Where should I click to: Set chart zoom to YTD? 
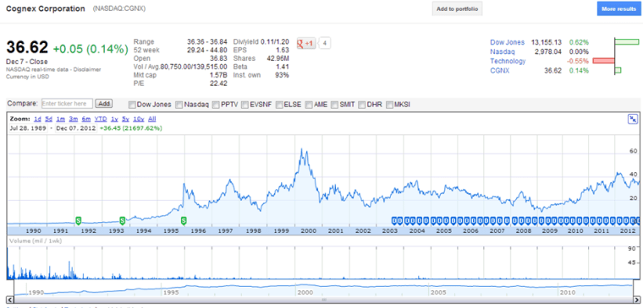pyautogui.click(x=101, y=119)
